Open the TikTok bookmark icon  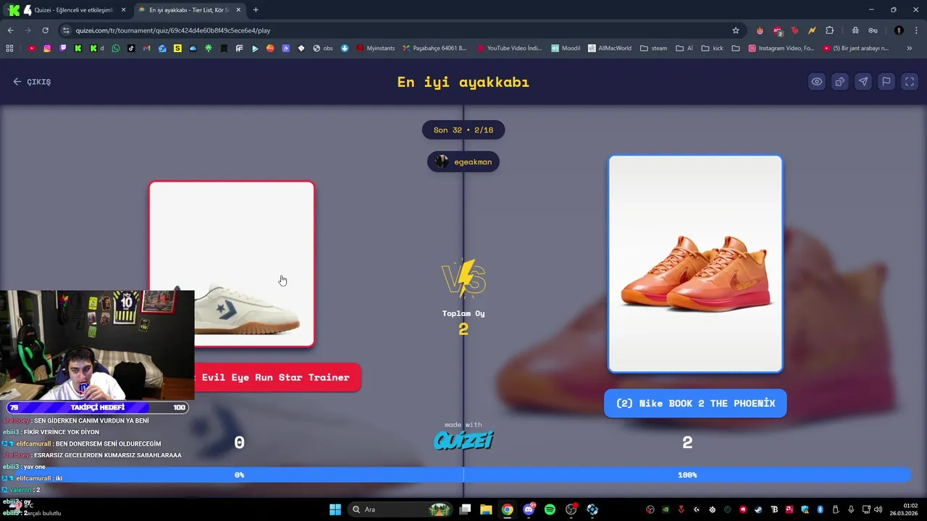[x=131, y=48]
